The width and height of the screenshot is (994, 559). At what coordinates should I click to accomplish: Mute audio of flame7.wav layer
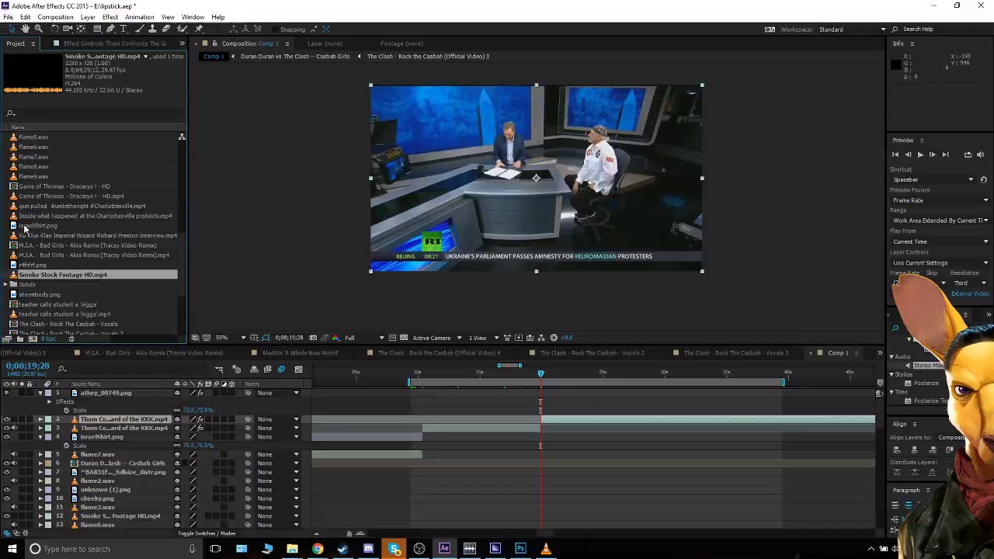[14, 454]
